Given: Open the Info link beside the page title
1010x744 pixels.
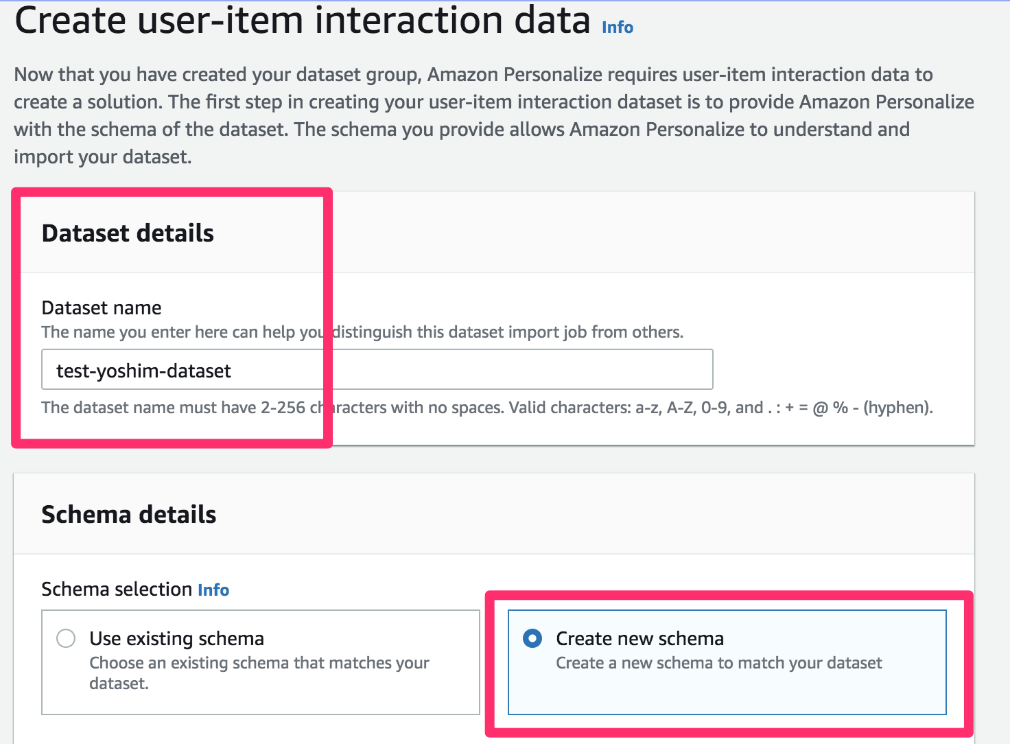Looking at the screenshot, I should point(615,27).
